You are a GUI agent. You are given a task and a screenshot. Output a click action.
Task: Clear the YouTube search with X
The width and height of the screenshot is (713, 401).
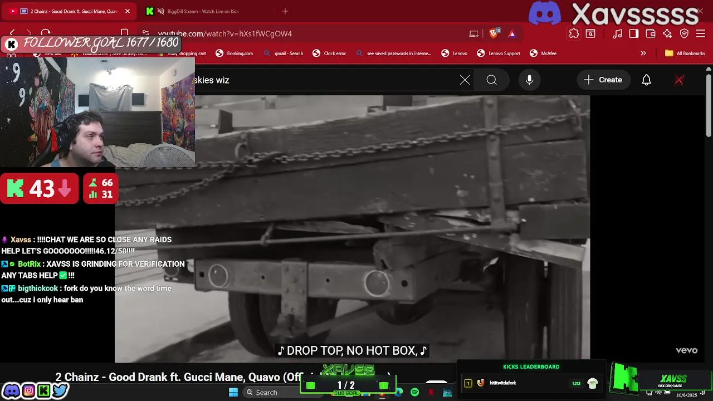[465, 80]
